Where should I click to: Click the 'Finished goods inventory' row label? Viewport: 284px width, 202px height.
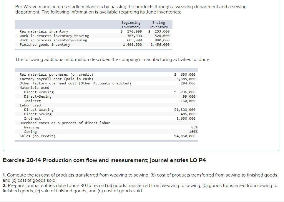click(x=45, y=45)
